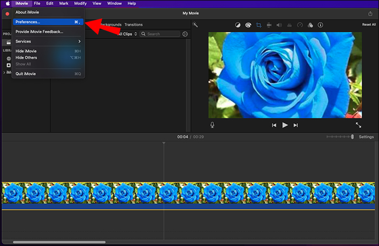The image size is (379, 246).
Task: Open the clip filter and effects tool
Action: tap(310, 25)
